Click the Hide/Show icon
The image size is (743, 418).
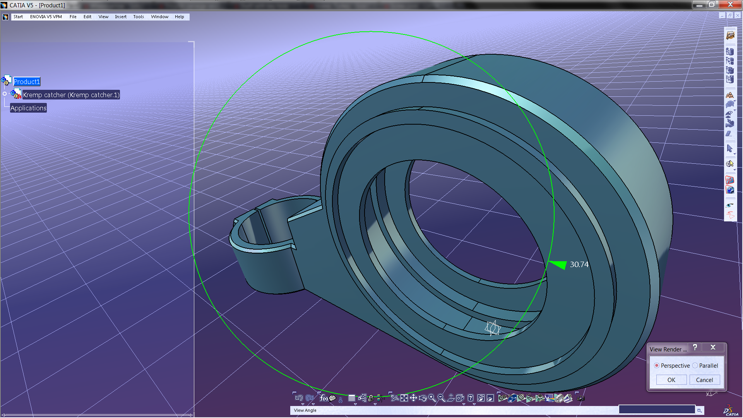coord(481,398)
